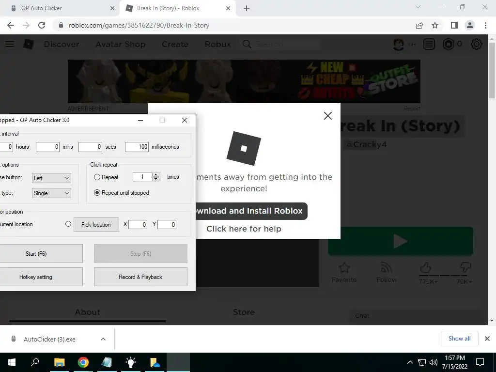The image size is (496, 372).
Task: Show hidden system tray icons
Action: (x=410, y=362)
